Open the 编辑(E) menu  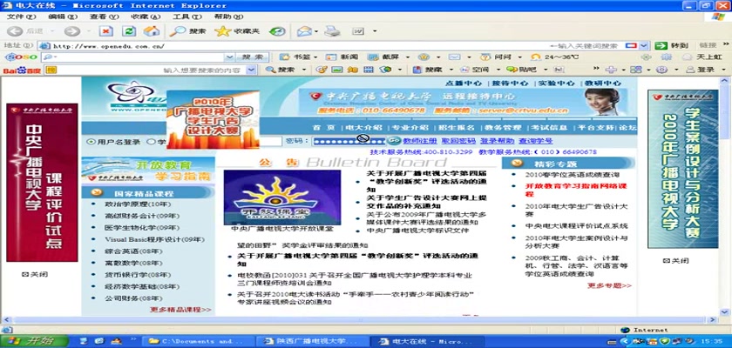click(63, 17)
